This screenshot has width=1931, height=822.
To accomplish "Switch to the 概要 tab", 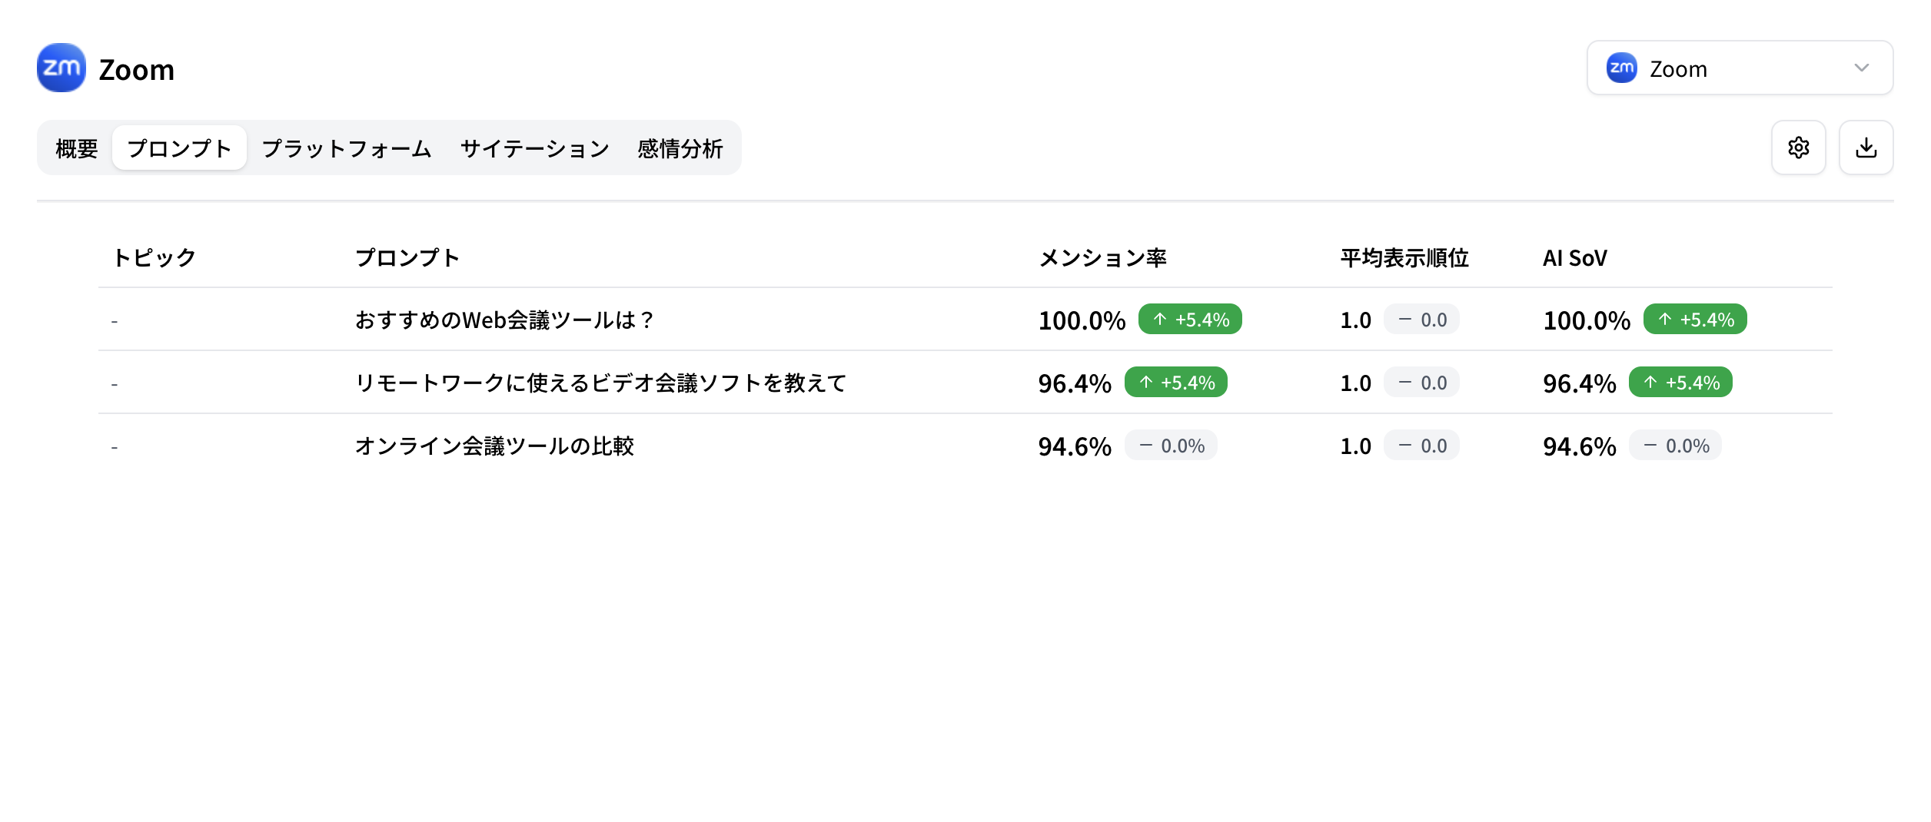I will coord(75,147).
